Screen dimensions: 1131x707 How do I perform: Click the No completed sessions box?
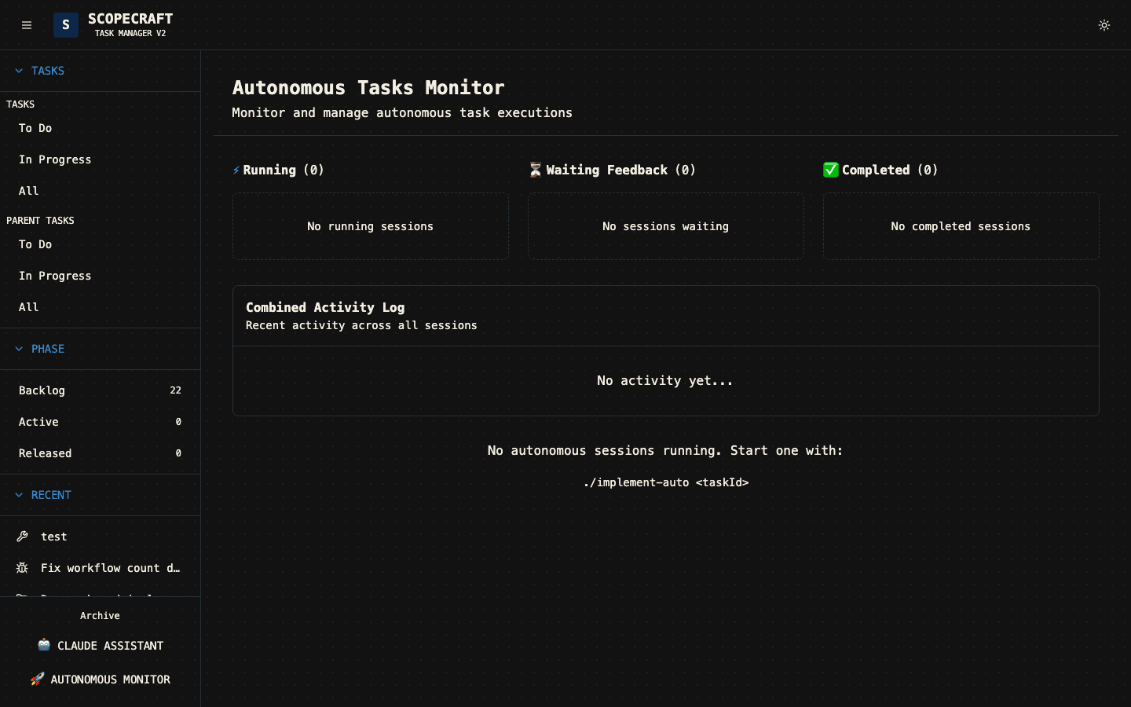tap(961, 226)
